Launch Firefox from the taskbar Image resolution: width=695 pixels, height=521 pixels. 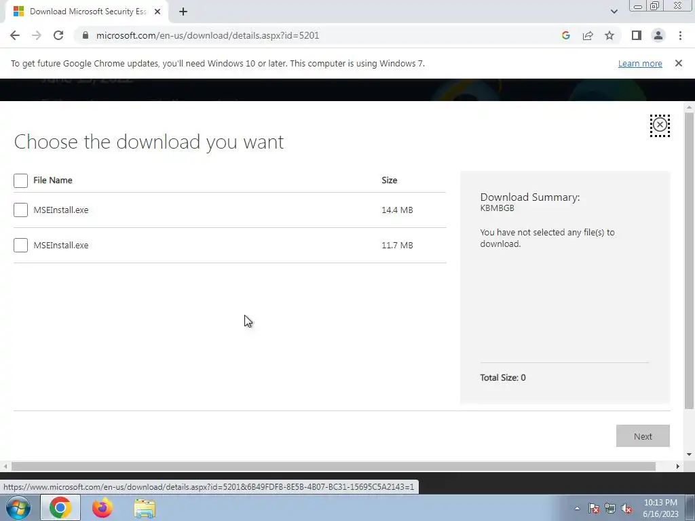click(102, 507)
